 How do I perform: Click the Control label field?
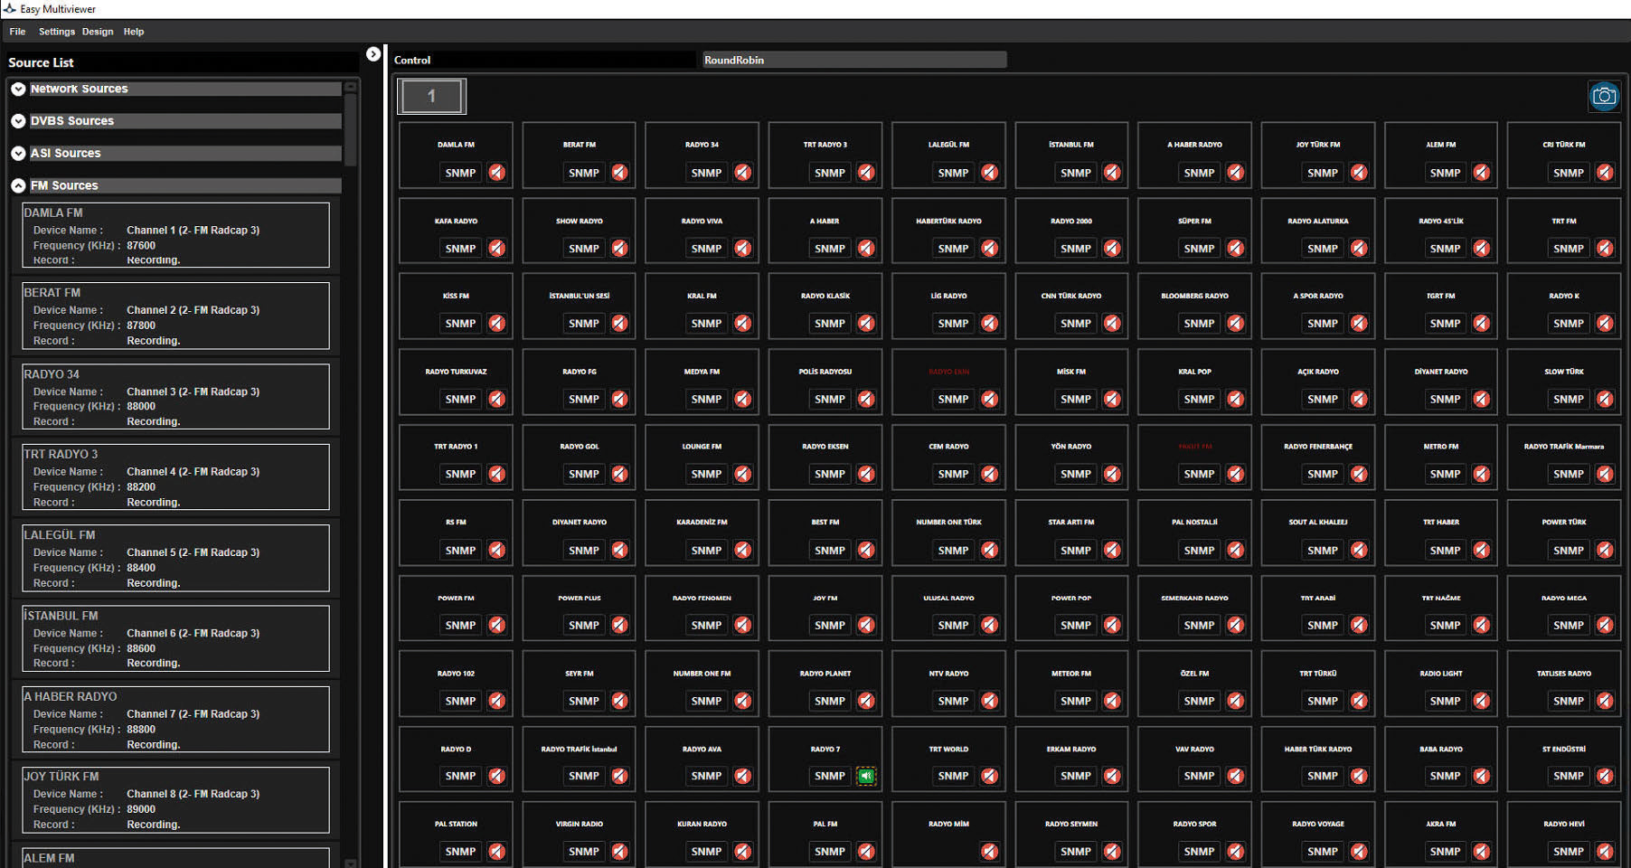pos(544,60)
